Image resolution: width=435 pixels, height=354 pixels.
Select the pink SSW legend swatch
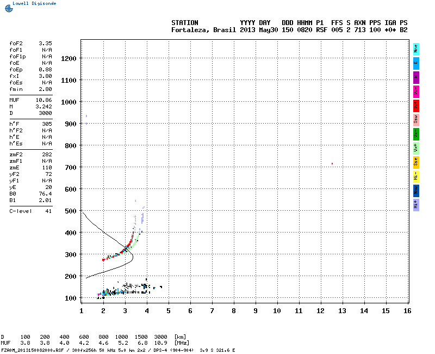pos(416,120)
